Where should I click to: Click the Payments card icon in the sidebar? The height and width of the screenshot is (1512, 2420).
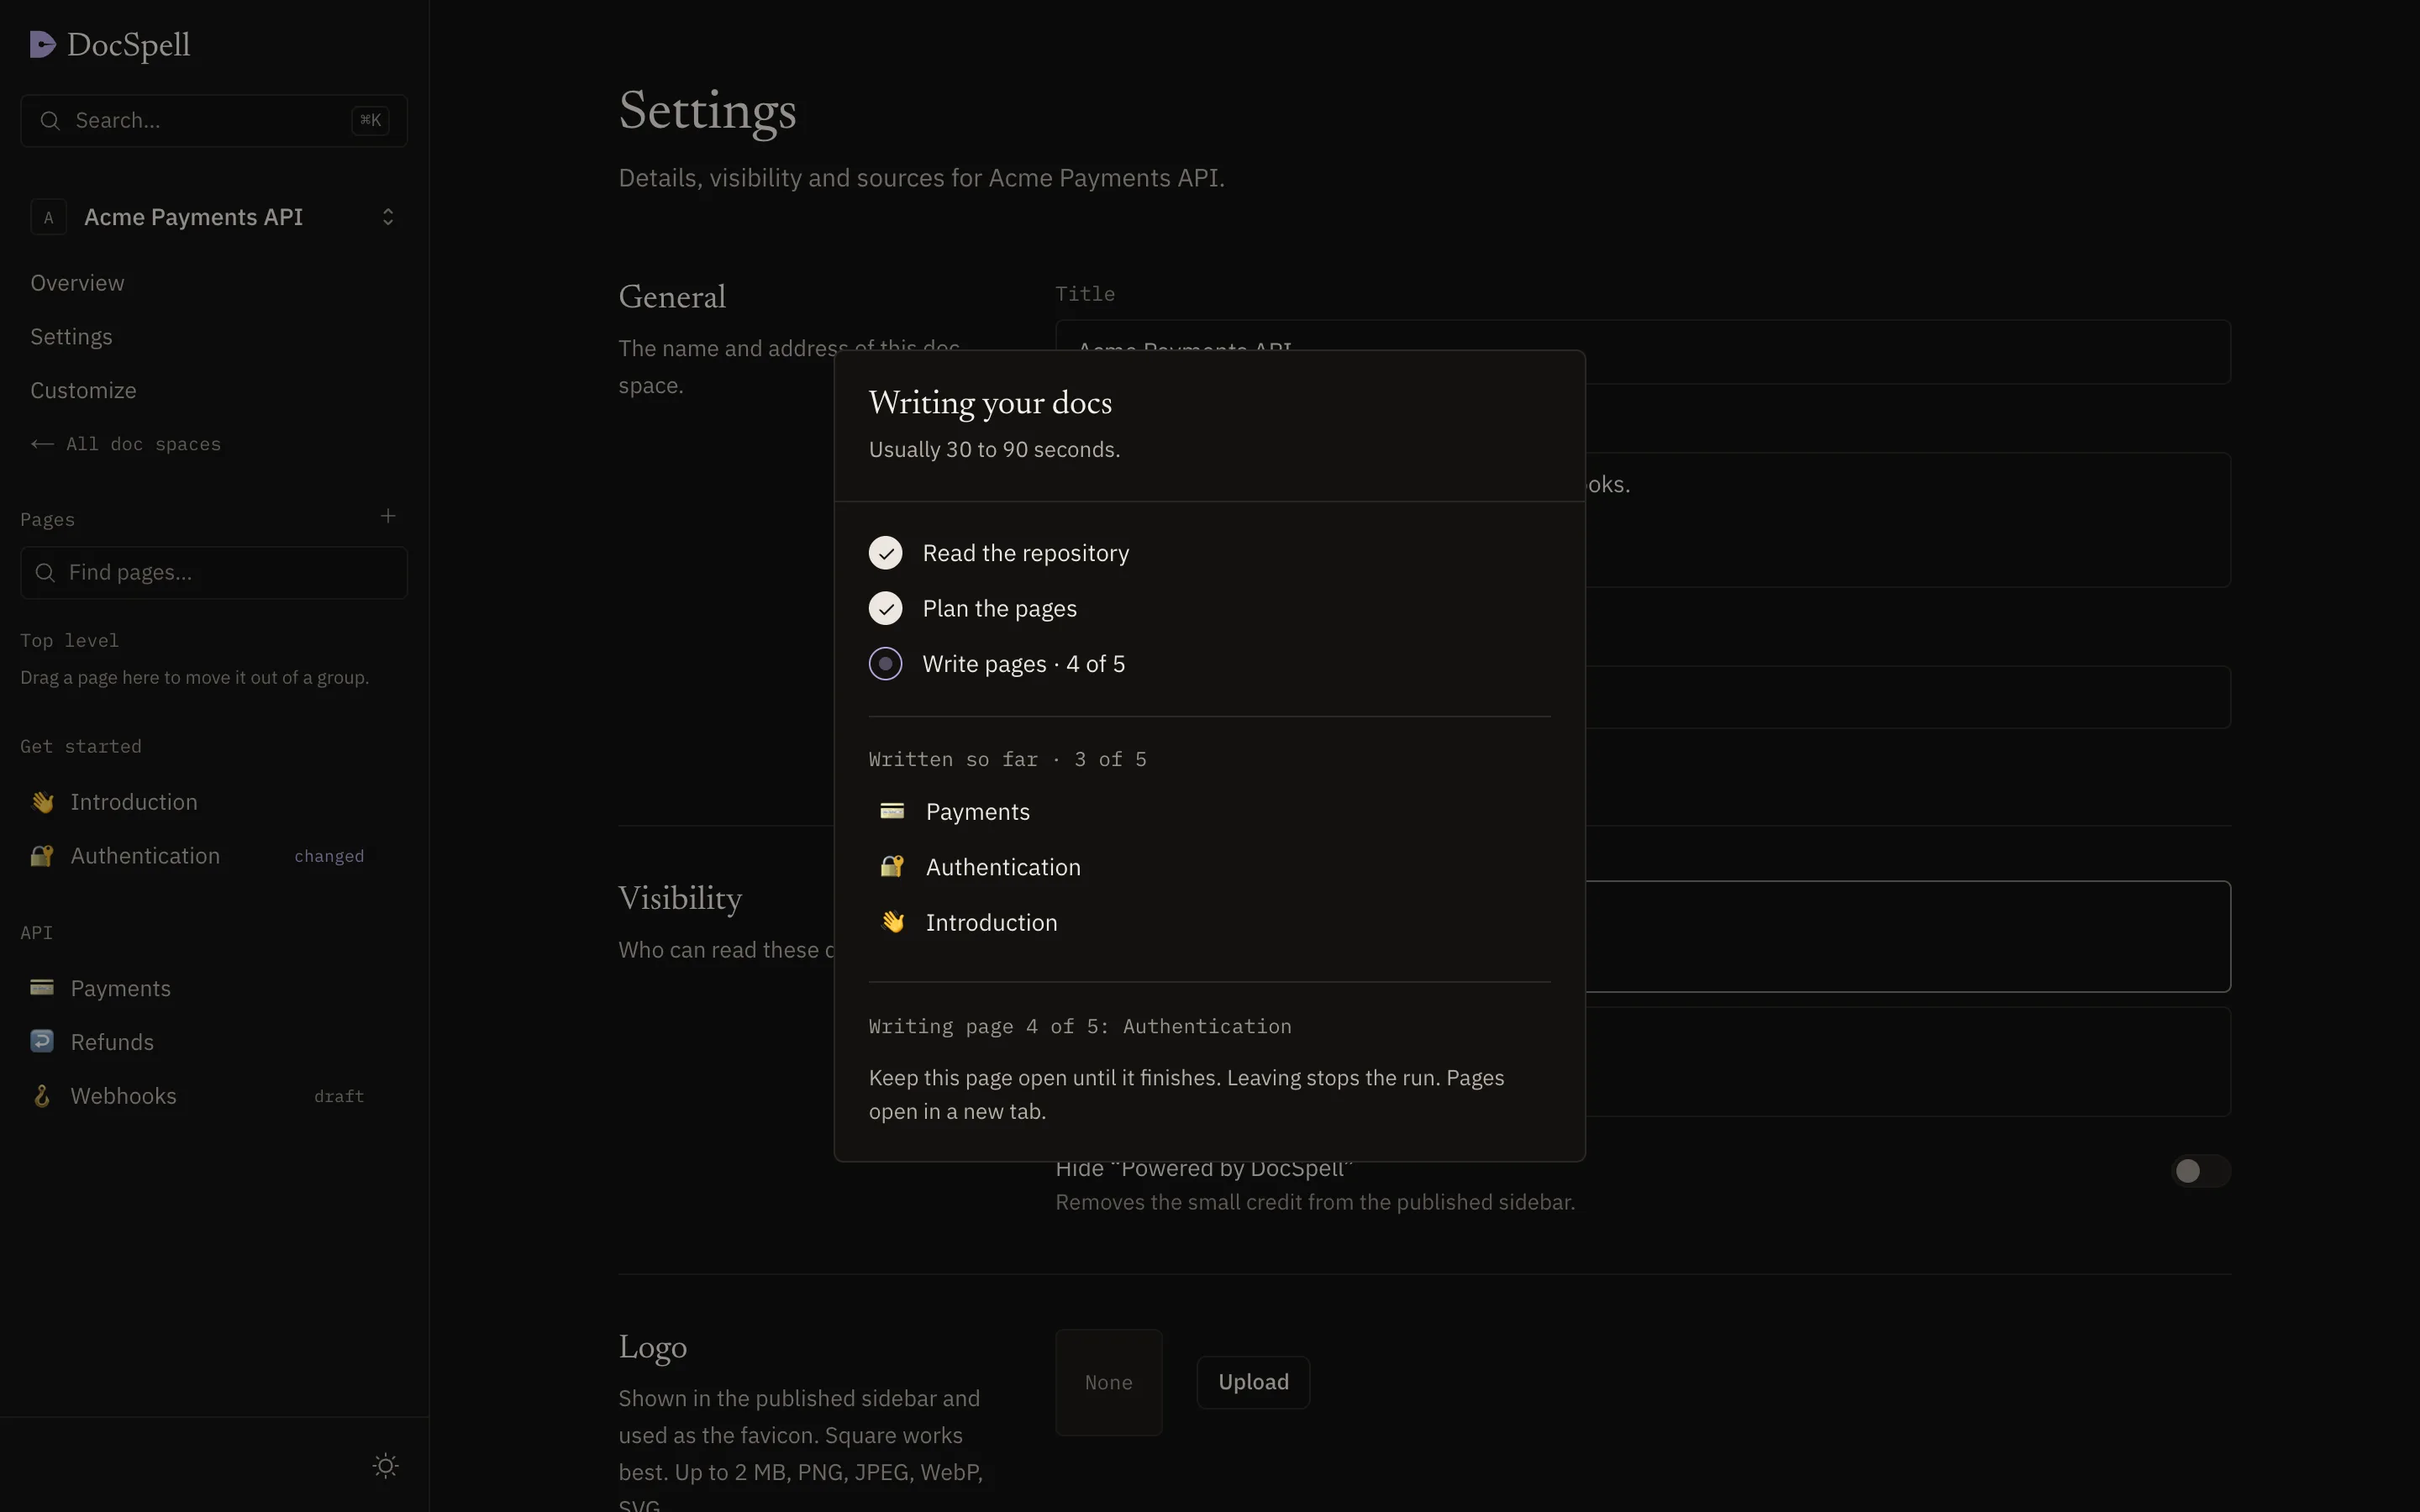point(42,988)
